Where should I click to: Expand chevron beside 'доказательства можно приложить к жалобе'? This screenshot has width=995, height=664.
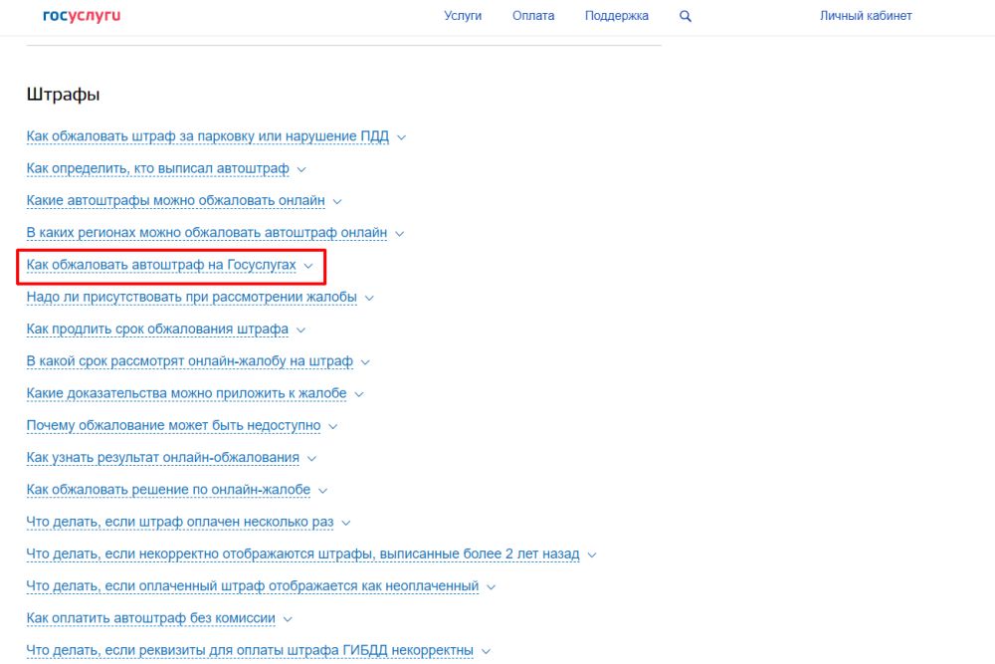[359, 394]
